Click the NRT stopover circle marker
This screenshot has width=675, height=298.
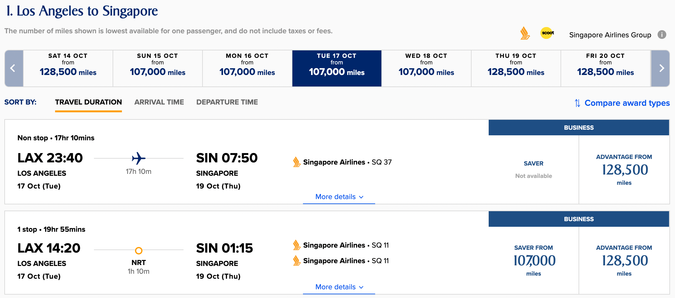[x=139, y=250]
